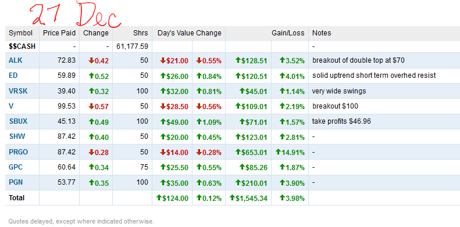Click ALK red down arrow in Change column
Viewport: 460px width, 227px height.
click(x=91, y=61)
